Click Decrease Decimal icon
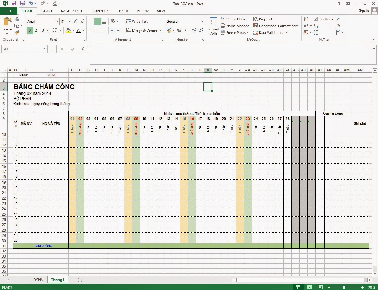 pyautogui.click(x=201, y=30)
